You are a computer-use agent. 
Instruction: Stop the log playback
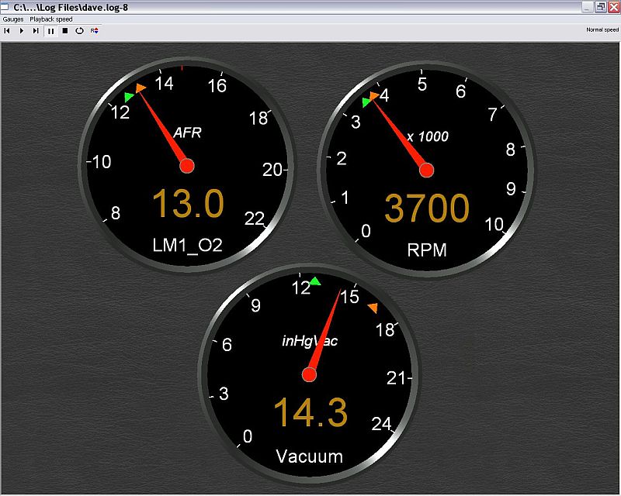pyautogui.click(x=65, y=31)
